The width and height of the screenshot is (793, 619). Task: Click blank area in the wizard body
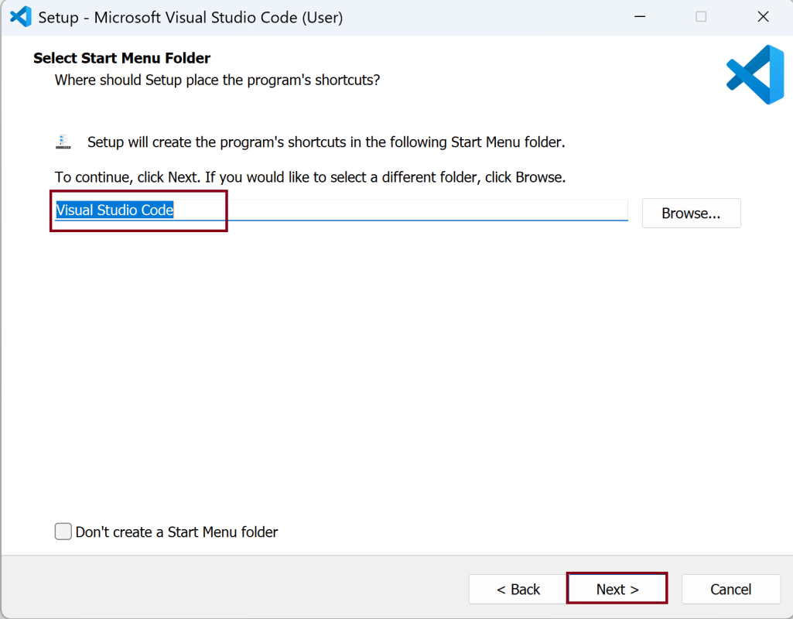pos(387,371)
